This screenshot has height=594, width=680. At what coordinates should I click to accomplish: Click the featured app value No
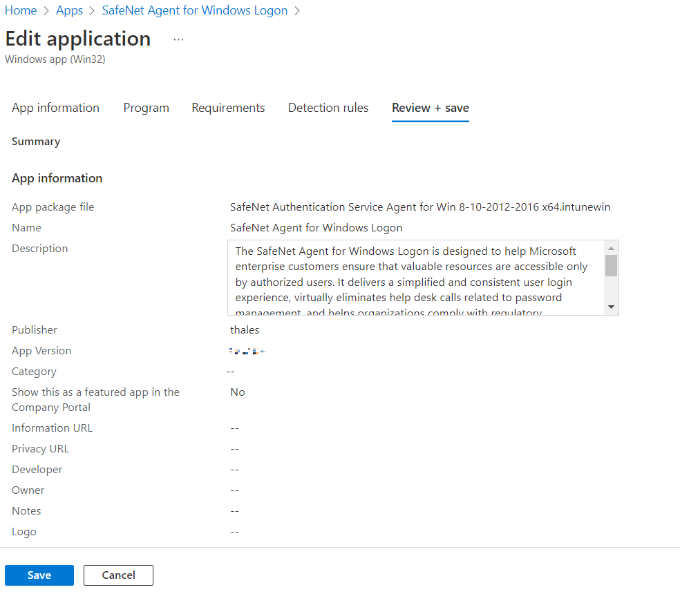tap(238, 392)
